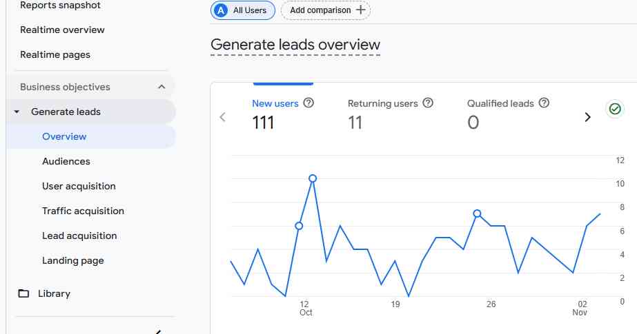Show next metrics with right chevron arrow
Image resolution: width=637 pixels, height=334 pixels.
point(588,117)
